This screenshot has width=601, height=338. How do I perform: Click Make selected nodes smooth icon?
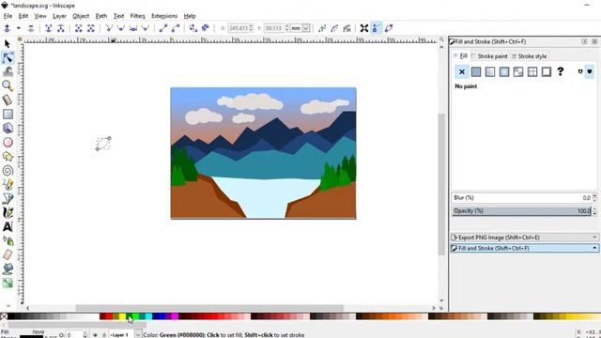(121, 28)
